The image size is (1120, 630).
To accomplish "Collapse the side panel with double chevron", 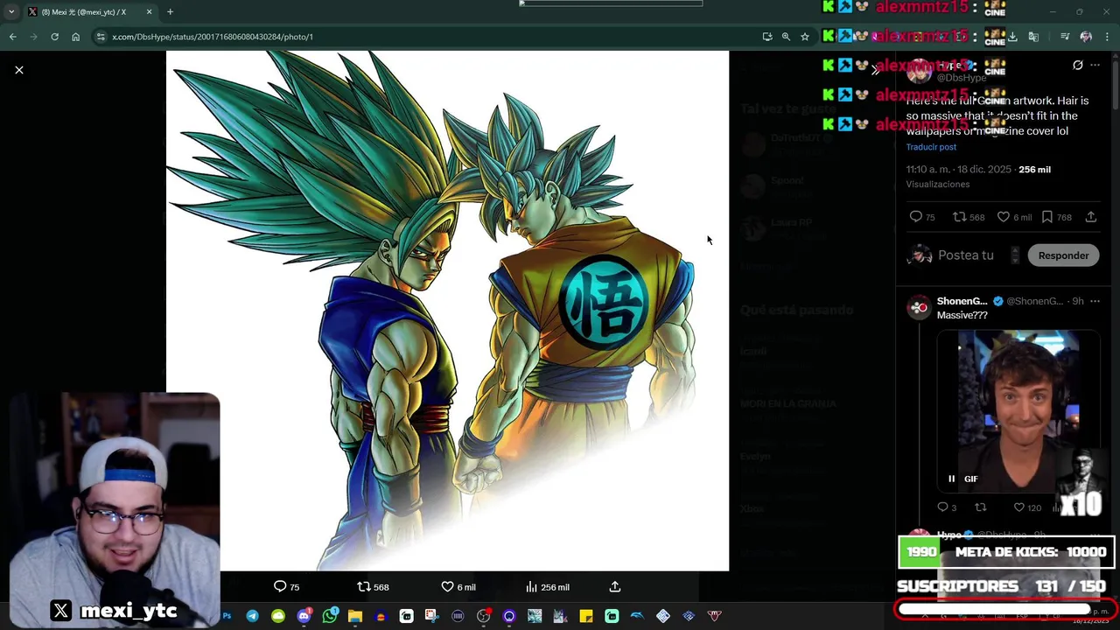I will tap(875, 70).
